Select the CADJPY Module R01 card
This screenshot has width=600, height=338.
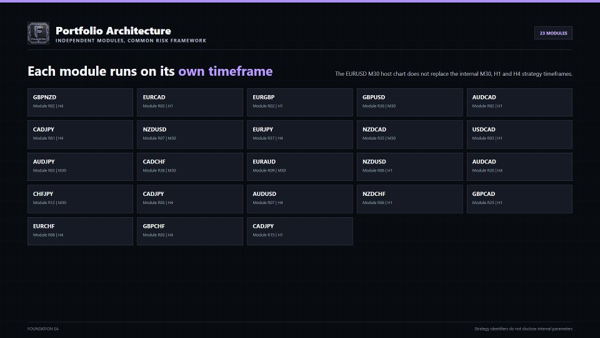[x=81, y=135]
